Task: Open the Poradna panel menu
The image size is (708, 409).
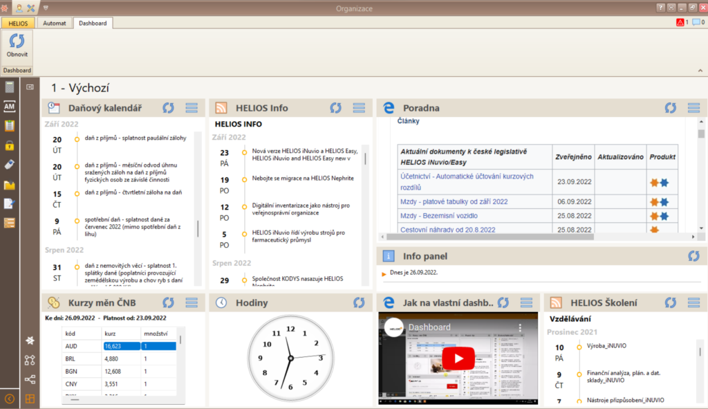Action: [x=694, y=108]
